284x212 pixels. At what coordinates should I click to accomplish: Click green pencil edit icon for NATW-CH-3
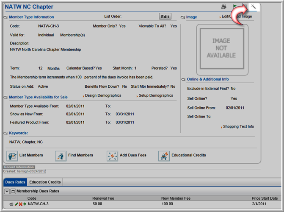[17, 204]
